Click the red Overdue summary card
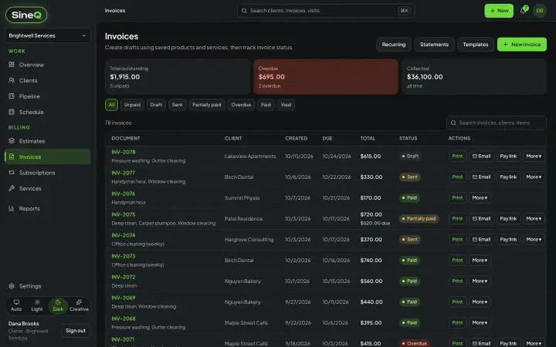This screenshot has height=347, width=556. pyautogui.click(x=326, y=77)
